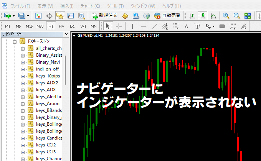Open the ツール (T) menu
Screen dimensions: 261x161
(x=116, y=6)
